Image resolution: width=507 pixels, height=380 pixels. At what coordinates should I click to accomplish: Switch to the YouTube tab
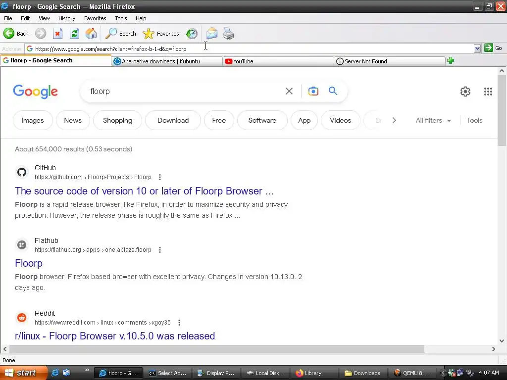click(x=279, y=61)
